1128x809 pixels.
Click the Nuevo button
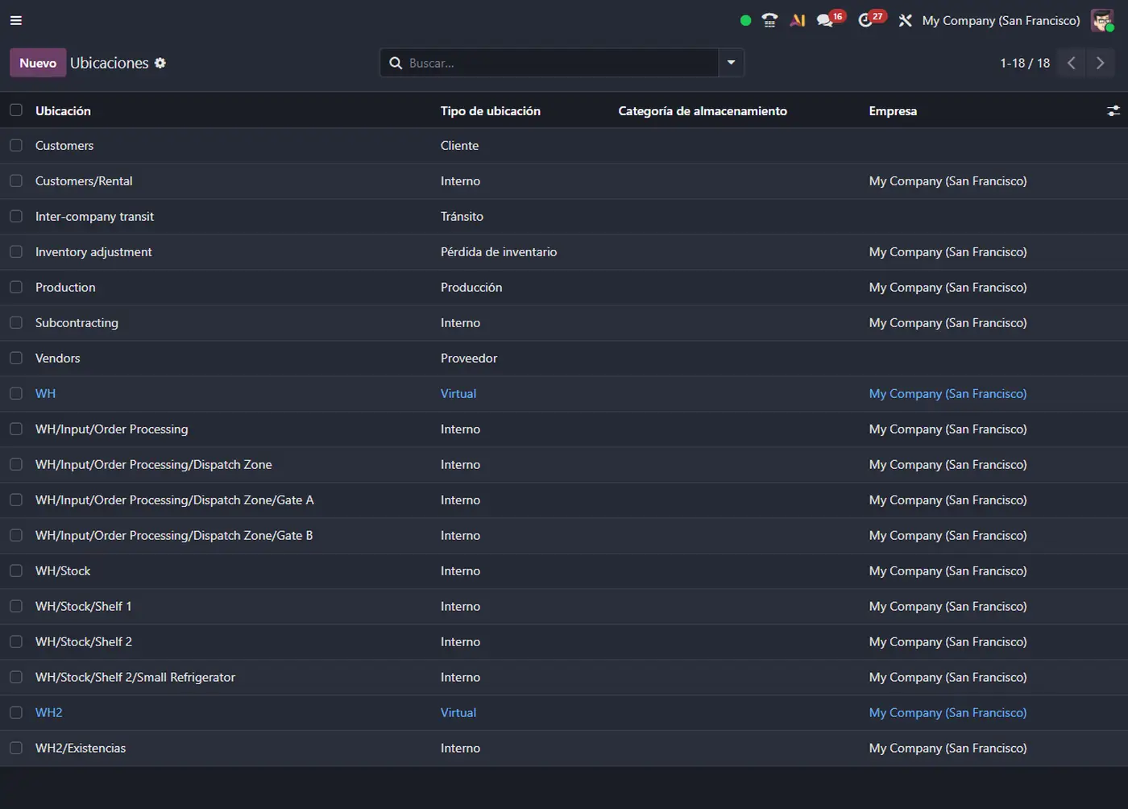(38, 63)
